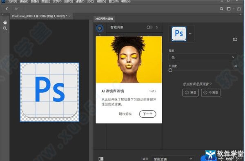Viewport: 245px width, 161px height.
Task: Open the 文字(Y) menu
Action: (57, 1)
